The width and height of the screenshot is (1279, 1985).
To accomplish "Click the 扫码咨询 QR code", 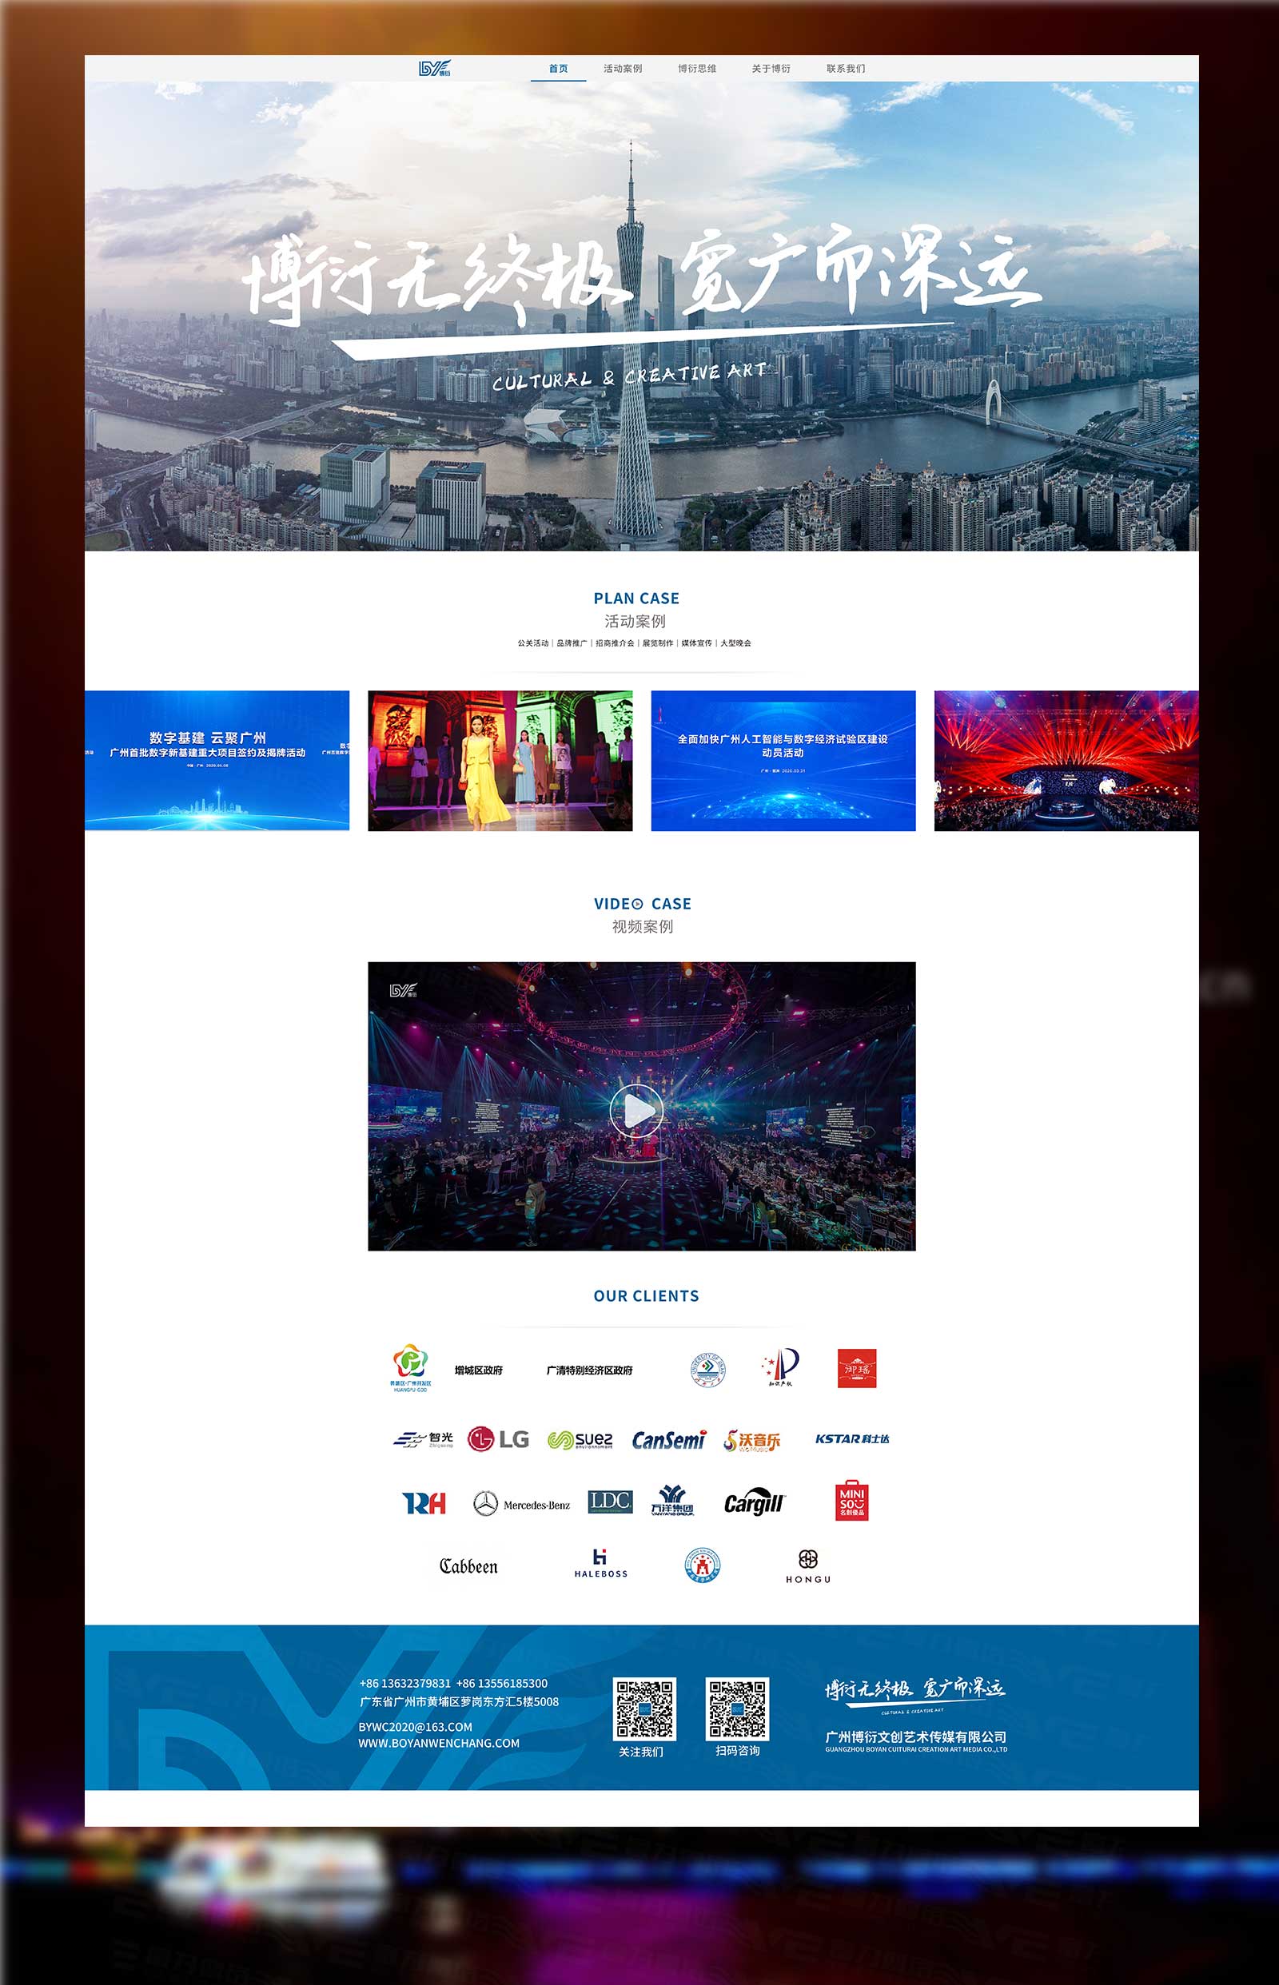I will pos(737,1709).
